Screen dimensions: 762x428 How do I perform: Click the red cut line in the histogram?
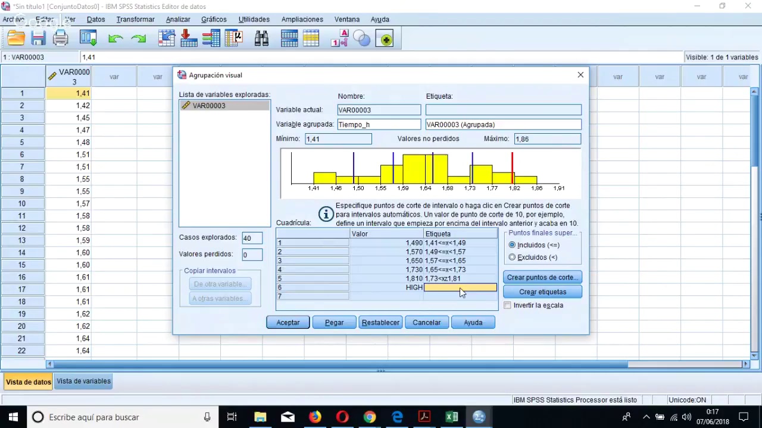tap(512, 168)
